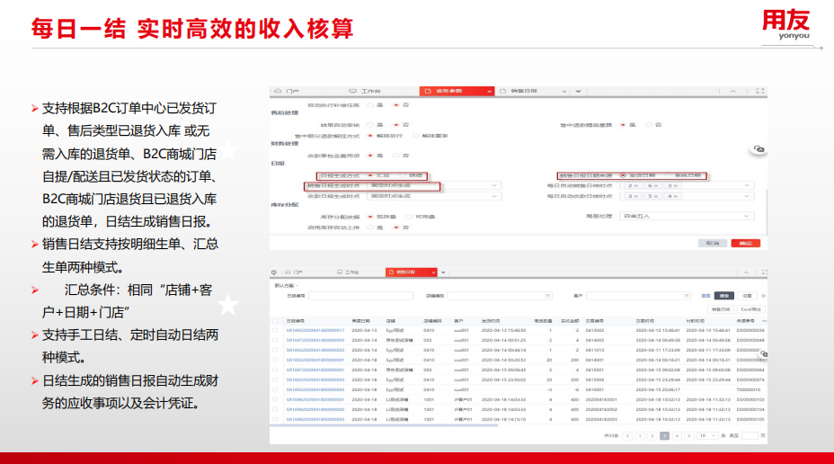Click the dark 搜索 button
The height and width of the screenshot is (464, 834).
723,295
